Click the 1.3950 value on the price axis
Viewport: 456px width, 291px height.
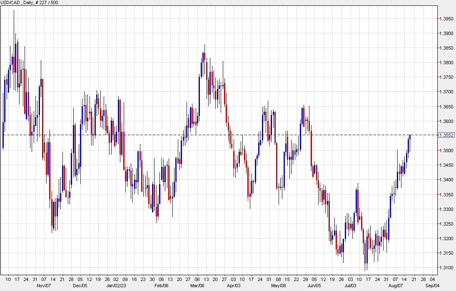coord(446,19)
